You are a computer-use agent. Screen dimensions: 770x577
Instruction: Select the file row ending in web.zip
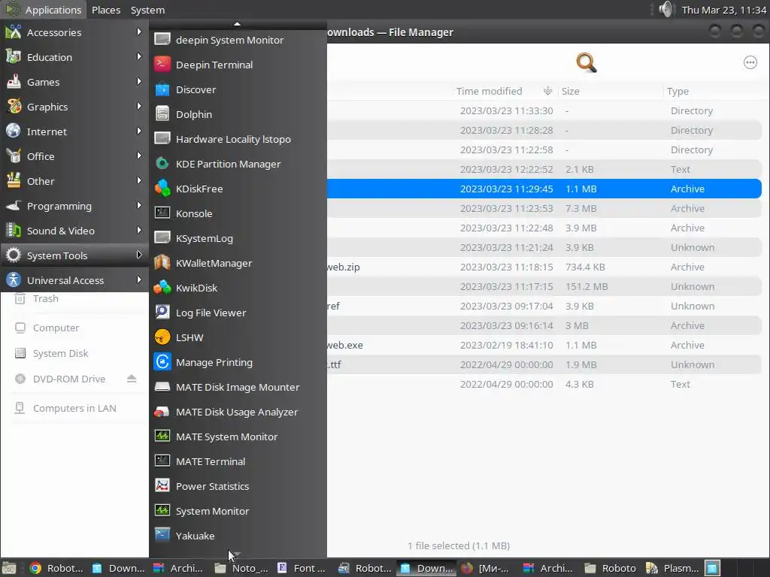[544, 267]
